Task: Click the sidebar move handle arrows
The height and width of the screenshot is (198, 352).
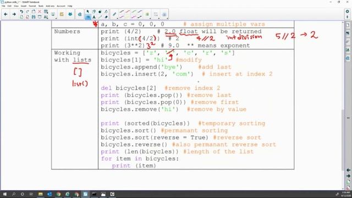Action: point(348,118)
